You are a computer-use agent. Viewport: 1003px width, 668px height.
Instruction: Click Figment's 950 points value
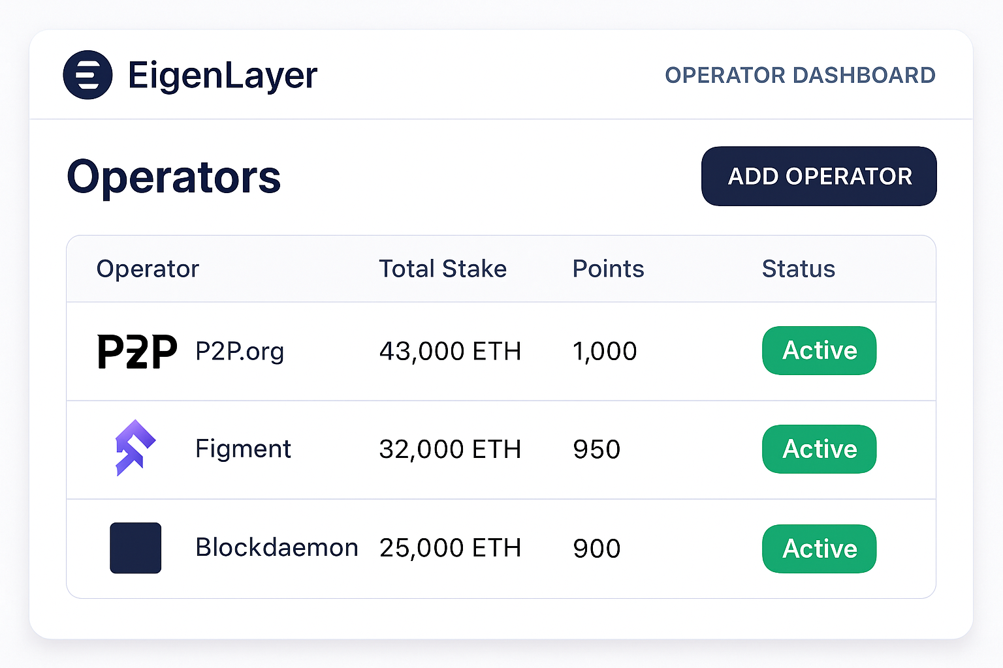(x=596, y=449)
